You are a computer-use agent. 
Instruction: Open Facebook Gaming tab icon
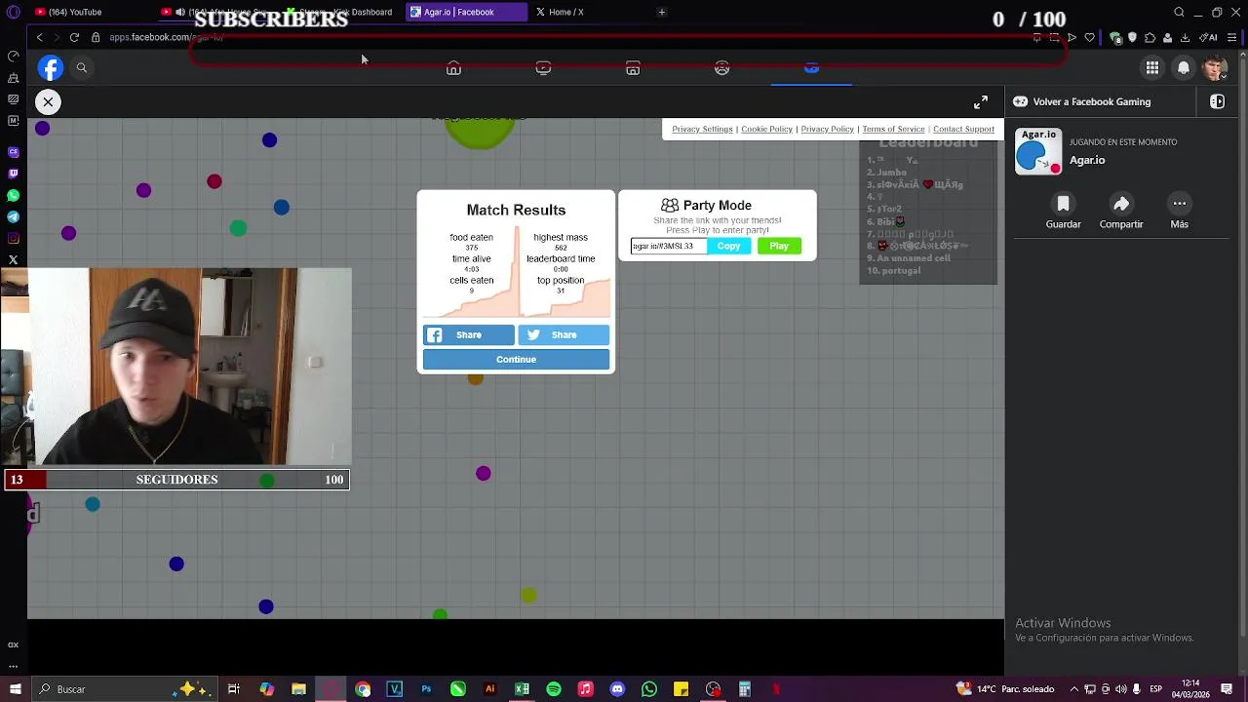(811, 68)
